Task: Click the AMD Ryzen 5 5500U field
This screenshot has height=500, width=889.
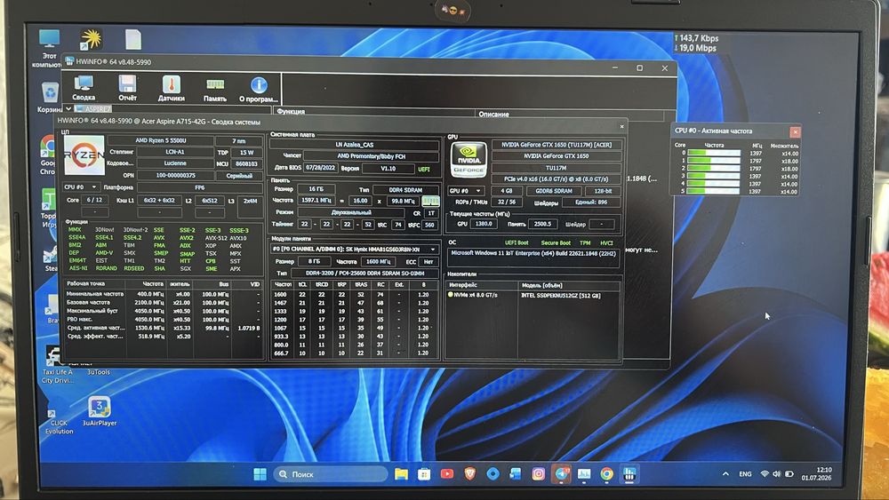Action: tap(160, 139)
